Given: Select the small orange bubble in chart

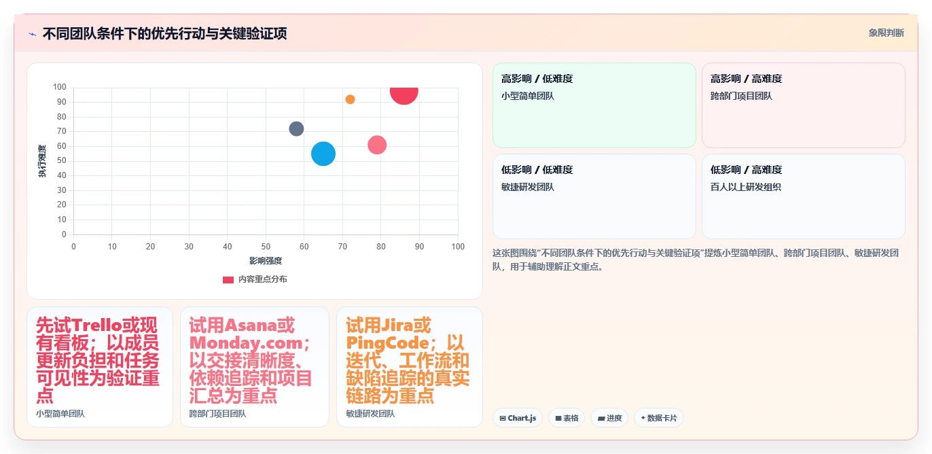Looking at the screenshot, I should [350, 99].
